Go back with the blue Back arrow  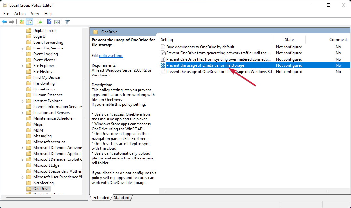[4, 22]
